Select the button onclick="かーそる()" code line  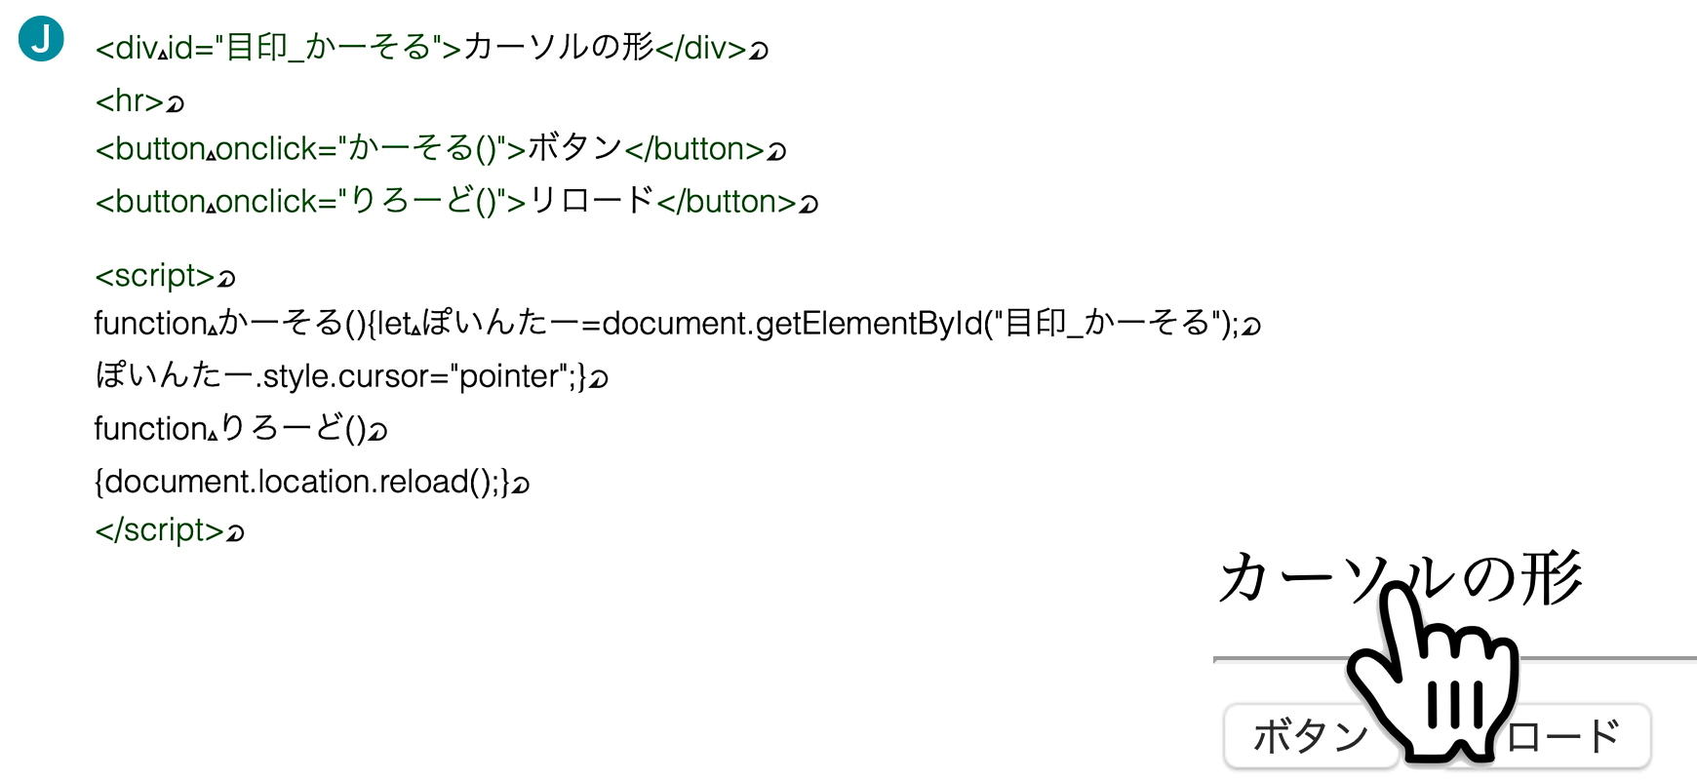pyautogui.click(x=441, y=149)
